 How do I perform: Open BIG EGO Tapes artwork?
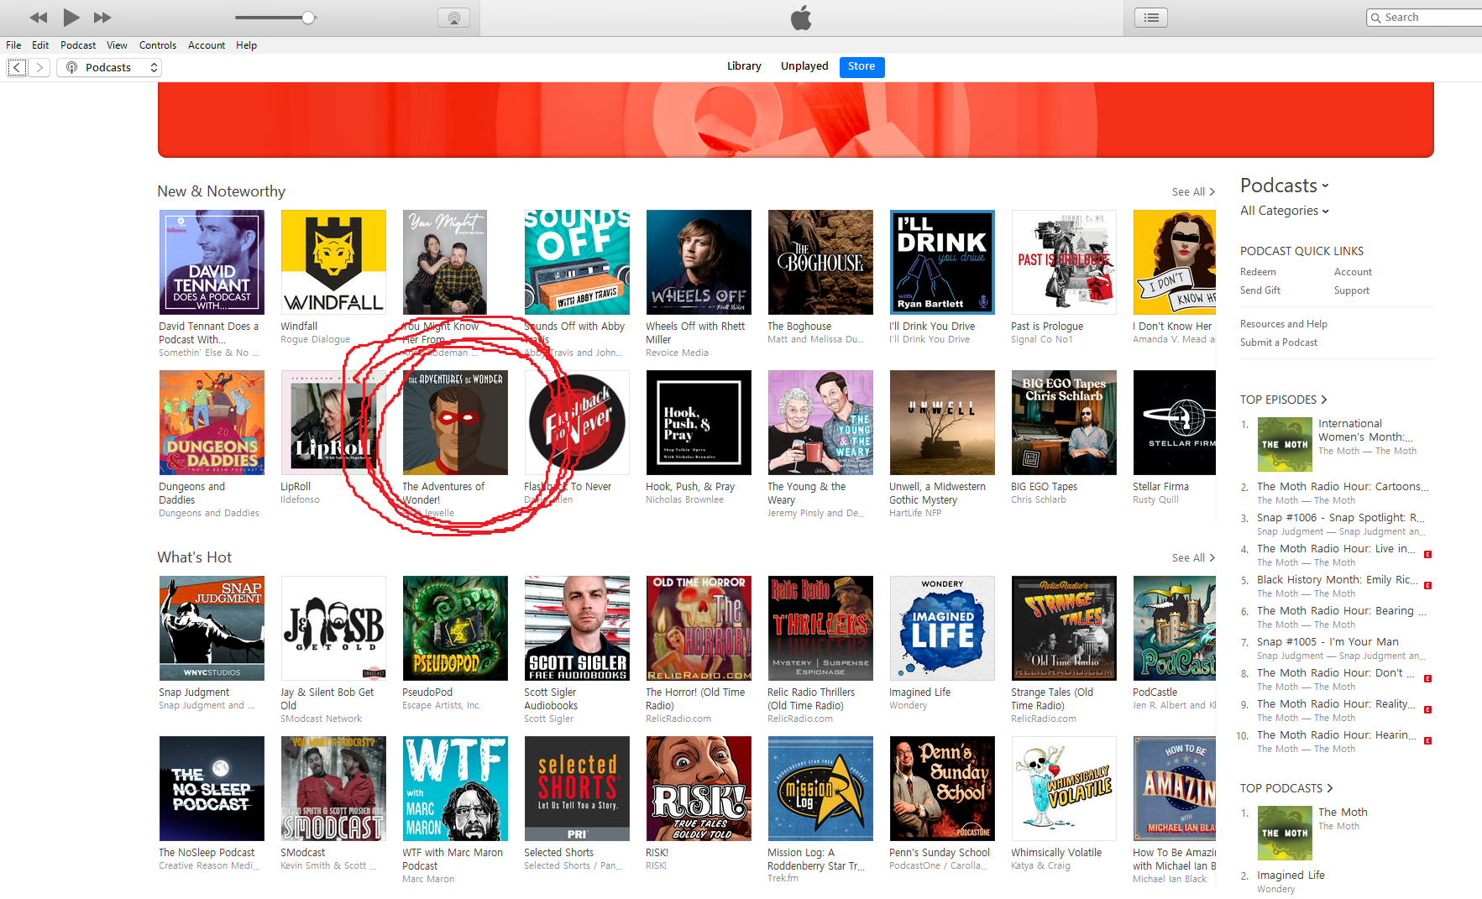1064,422
